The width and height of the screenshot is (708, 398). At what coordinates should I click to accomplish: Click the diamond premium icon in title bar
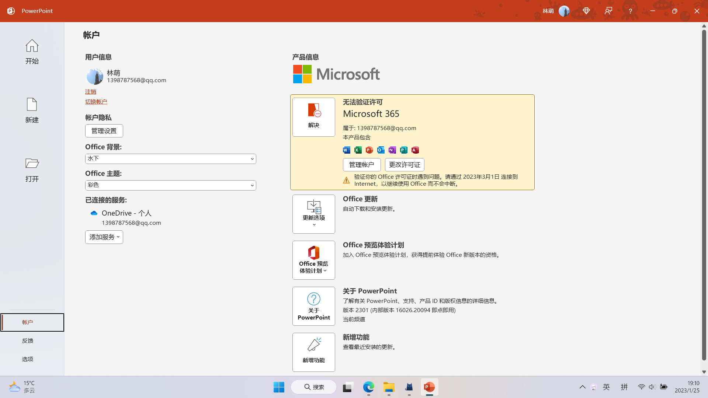pyautogui.click(x=586, y=11)
